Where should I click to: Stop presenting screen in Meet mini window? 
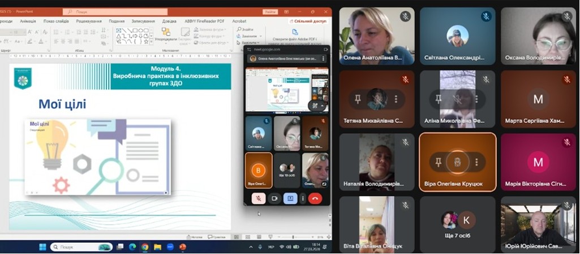(x=290, y=198)
